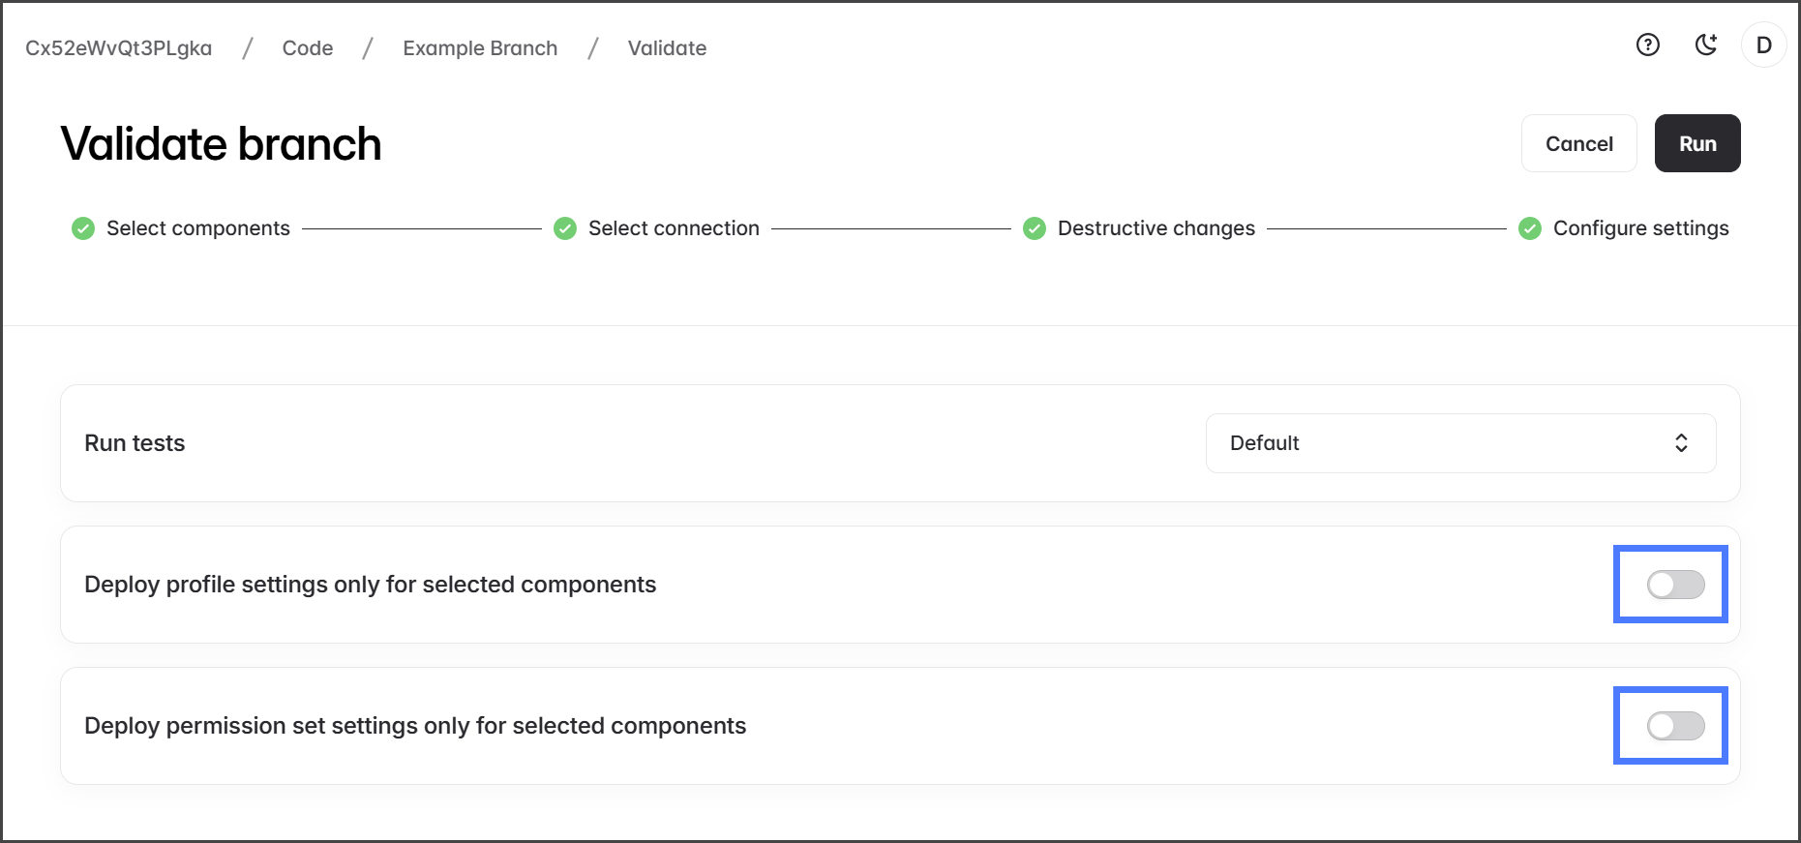
Task: Open the user avatar "D" menu
Action: pos(1763,45)
